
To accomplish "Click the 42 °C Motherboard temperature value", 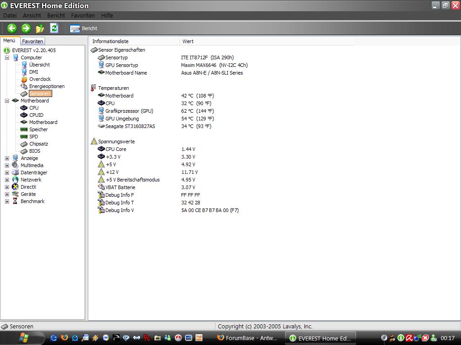I will coord(198,96).
